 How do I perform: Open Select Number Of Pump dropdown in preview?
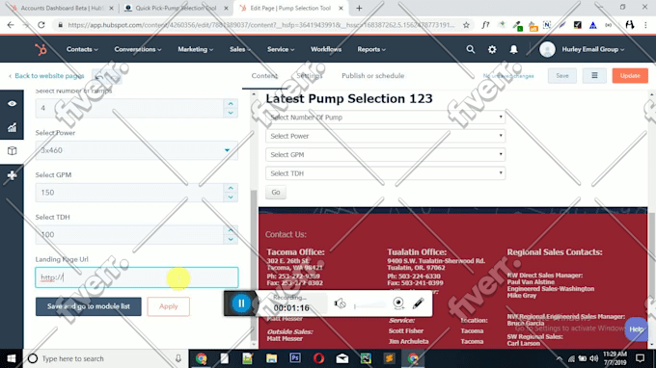[385, 118]
